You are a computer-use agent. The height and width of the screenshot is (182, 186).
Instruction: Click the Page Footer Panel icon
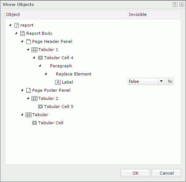click(x=29, y=90)
